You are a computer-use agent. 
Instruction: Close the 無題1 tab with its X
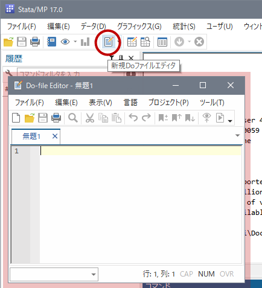point(55,136)
